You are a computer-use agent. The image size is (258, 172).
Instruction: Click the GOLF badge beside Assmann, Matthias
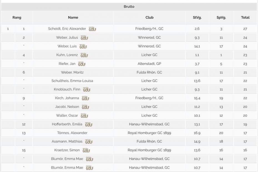click(x=89, y=141)
